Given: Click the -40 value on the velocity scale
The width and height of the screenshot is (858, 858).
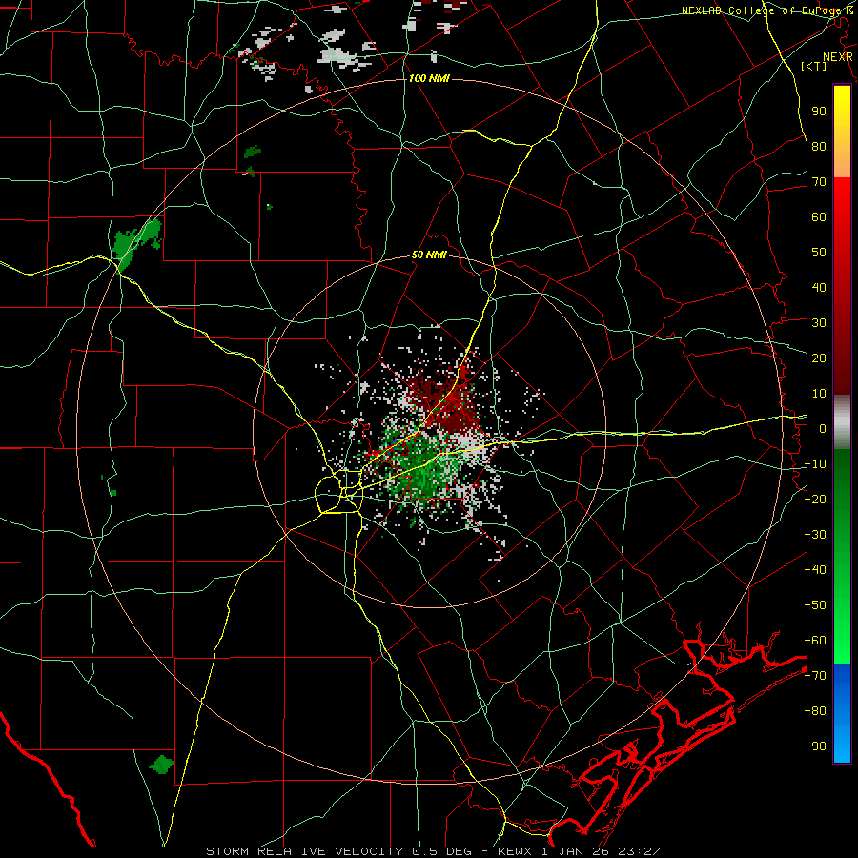Looking at the screenshot, I should pyautogui.click(x=815, y=570).
